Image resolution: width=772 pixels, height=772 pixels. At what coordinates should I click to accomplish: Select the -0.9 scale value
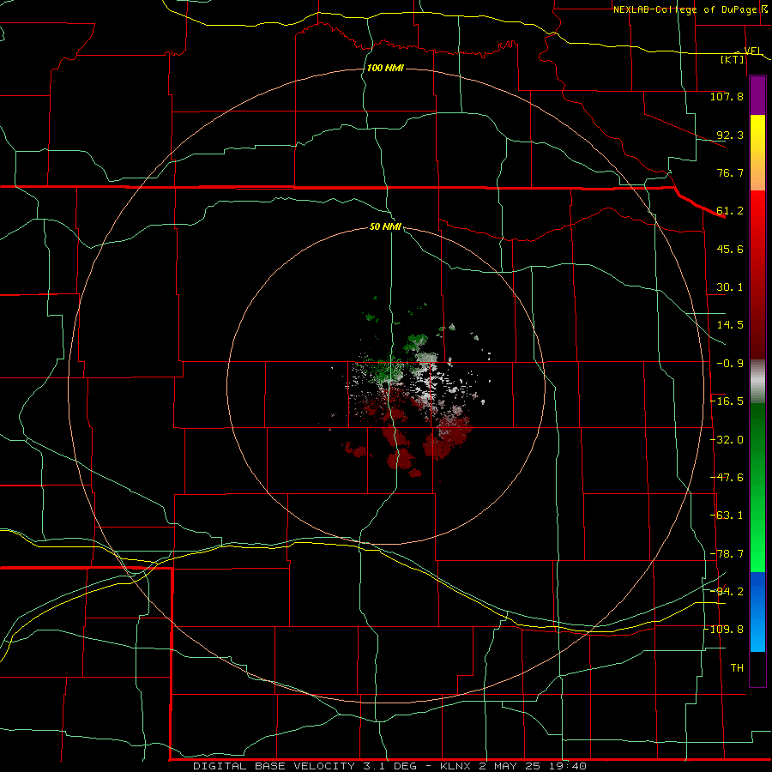tap(730, 364)
